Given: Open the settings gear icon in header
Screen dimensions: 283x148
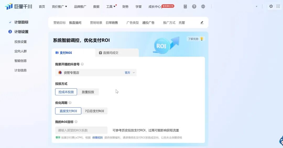Looking at the screenshot, I should point(271,7).
